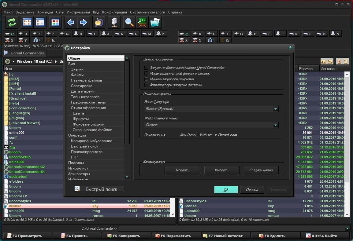Click the Создать новую button
353x241 pixels.
[261, 170]
